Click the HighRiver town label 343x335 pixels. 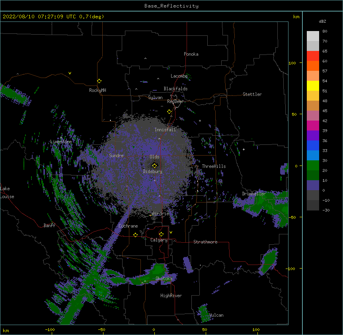pos(171,296)
